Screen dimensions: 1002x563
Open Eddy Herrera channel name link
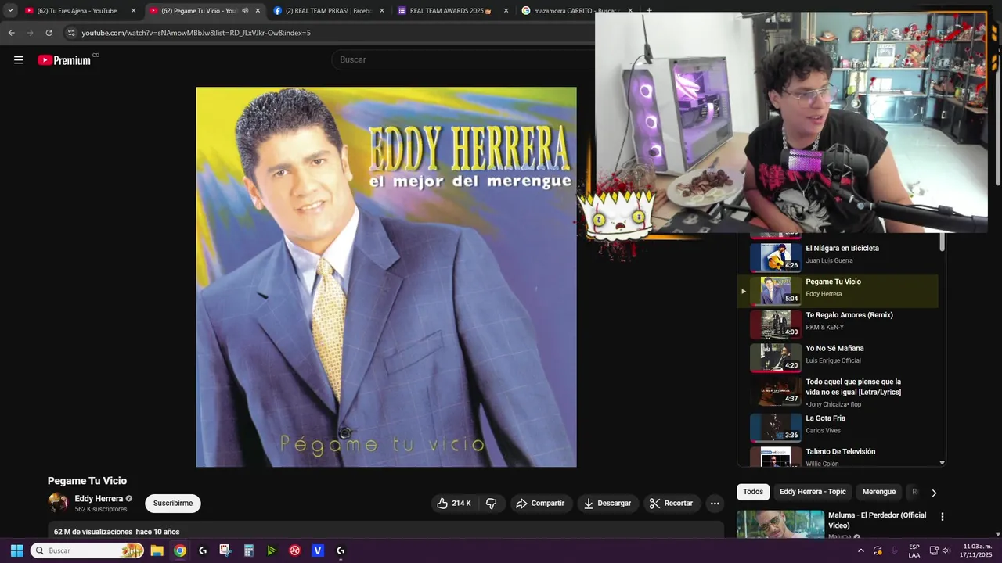point(99,498)
